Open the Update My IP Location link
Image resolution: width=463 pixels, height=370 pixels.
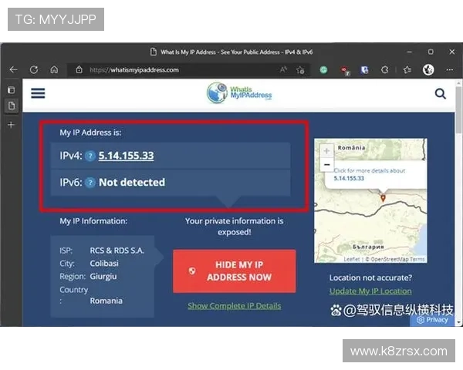(x=370, y=291)
